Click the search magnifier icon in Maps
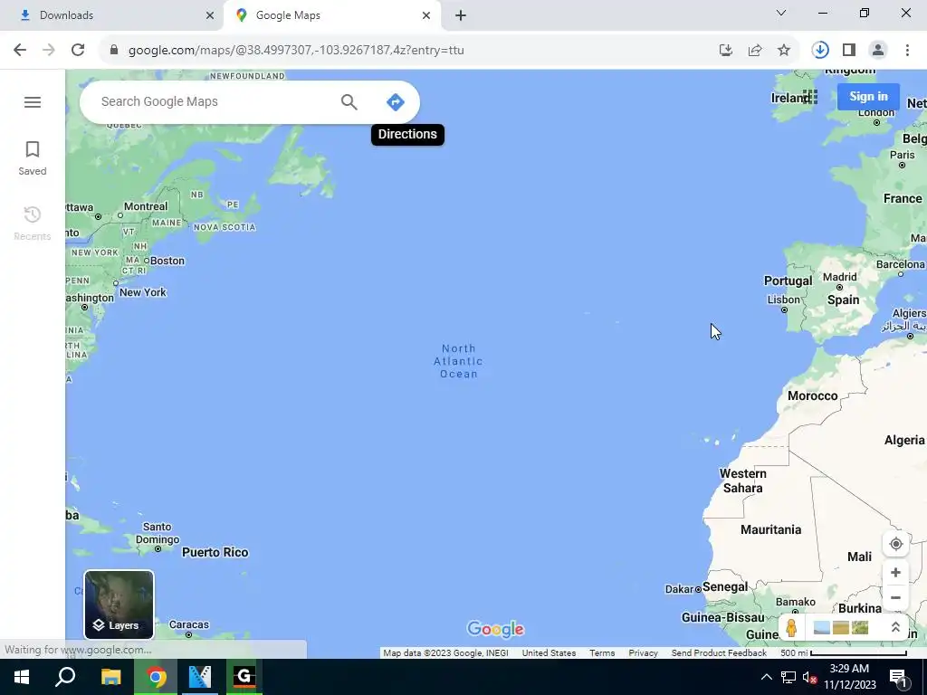 coord(349,102)
